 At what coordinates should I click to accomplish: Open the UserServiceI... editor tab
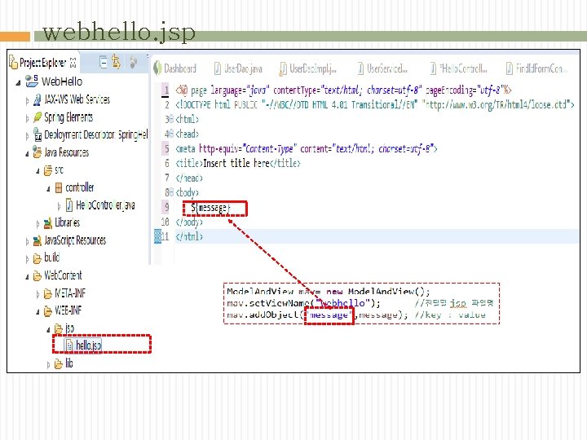point(382,68)
